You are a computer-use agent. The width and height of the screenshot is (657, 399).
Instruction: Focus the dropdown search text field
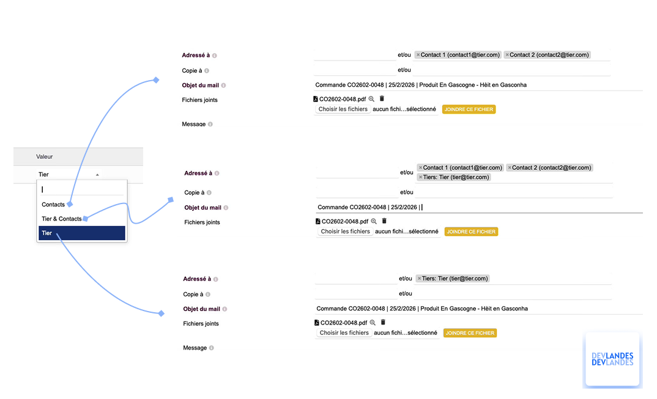(x=82, y=189)
